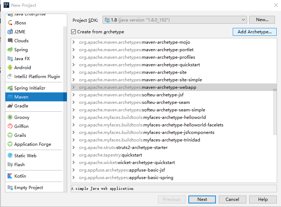The image size is (281, 207).
Task: Click the Help button
Action: (x=263, y=199)
